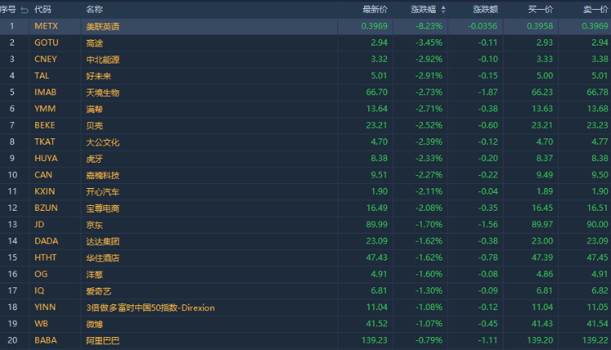Click IMAB change amount -1.87
Viewport: 611px width, 350px height.
(488, 92)
